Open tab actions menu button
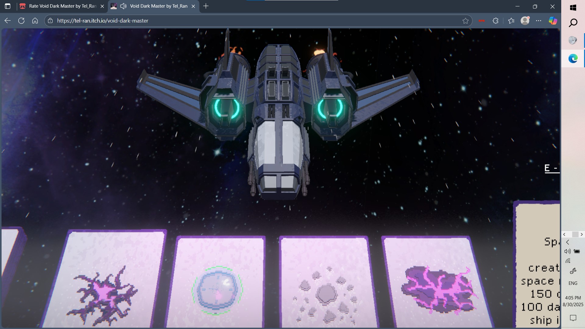The height and width of the screenshot is (329, 585). click(x=8, y=6)
